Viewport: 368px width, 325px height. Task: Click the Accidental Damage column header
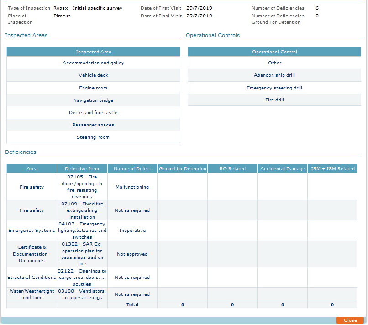coord(282,169)
